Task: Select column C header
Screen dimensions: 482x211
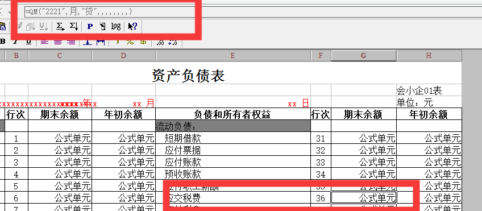Action: point(60,55)
